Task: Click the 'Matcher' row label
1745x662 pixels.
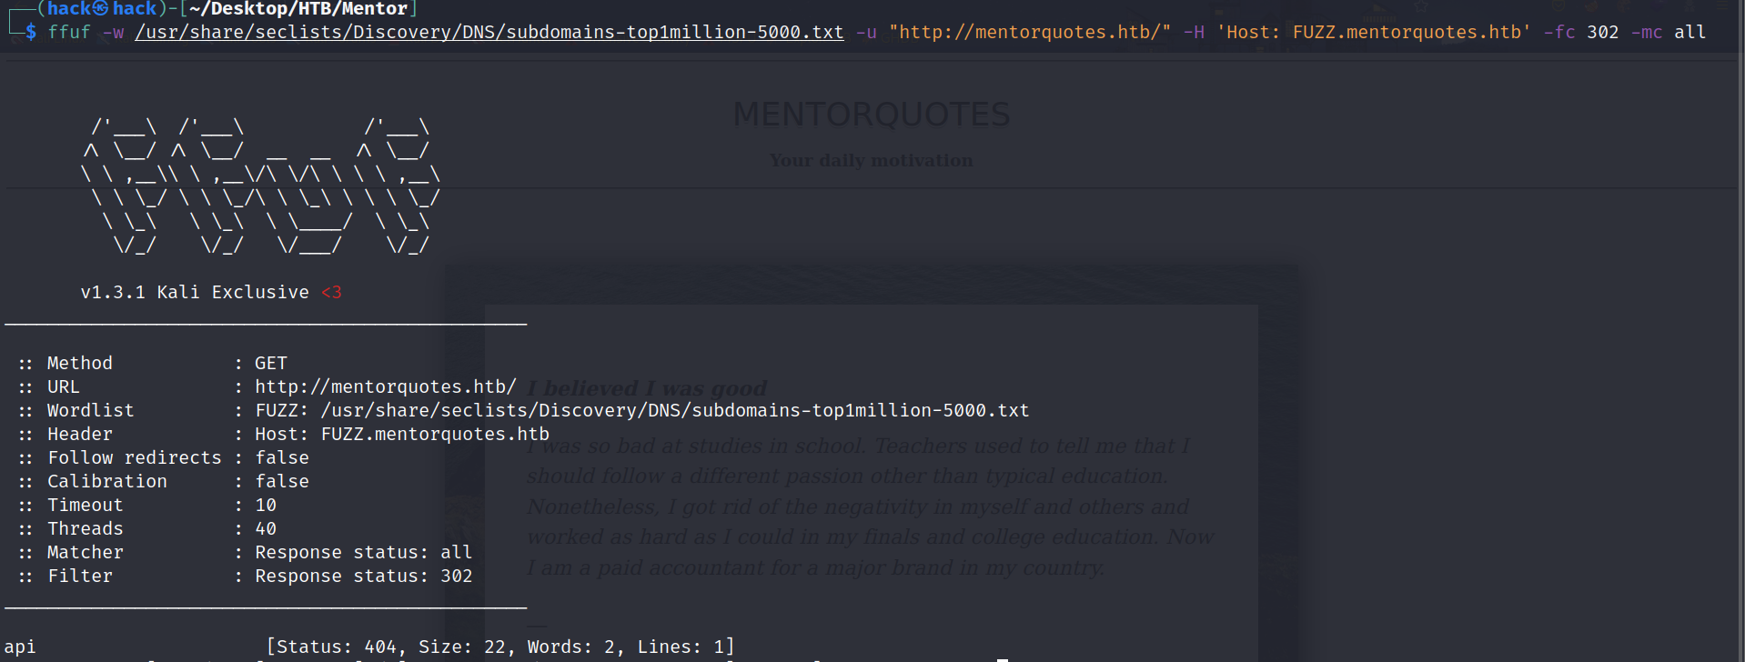Action: point(86,552)
